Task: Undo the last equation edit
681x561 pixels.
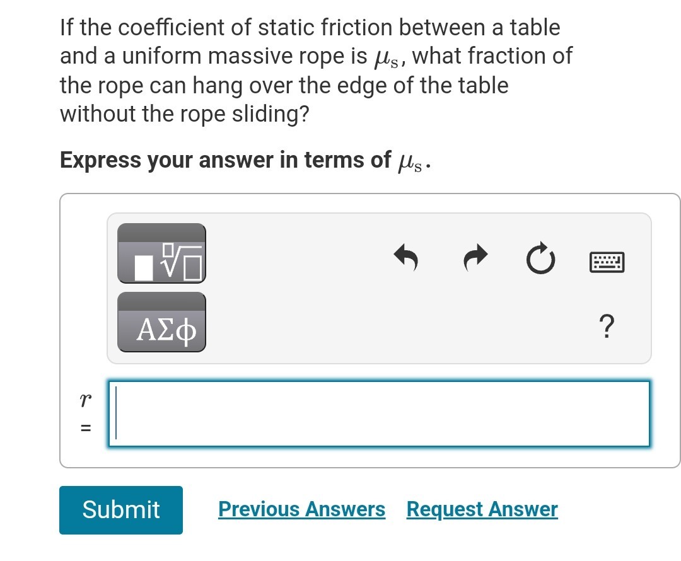Action: pyautogui.click(x=407, y=258)
